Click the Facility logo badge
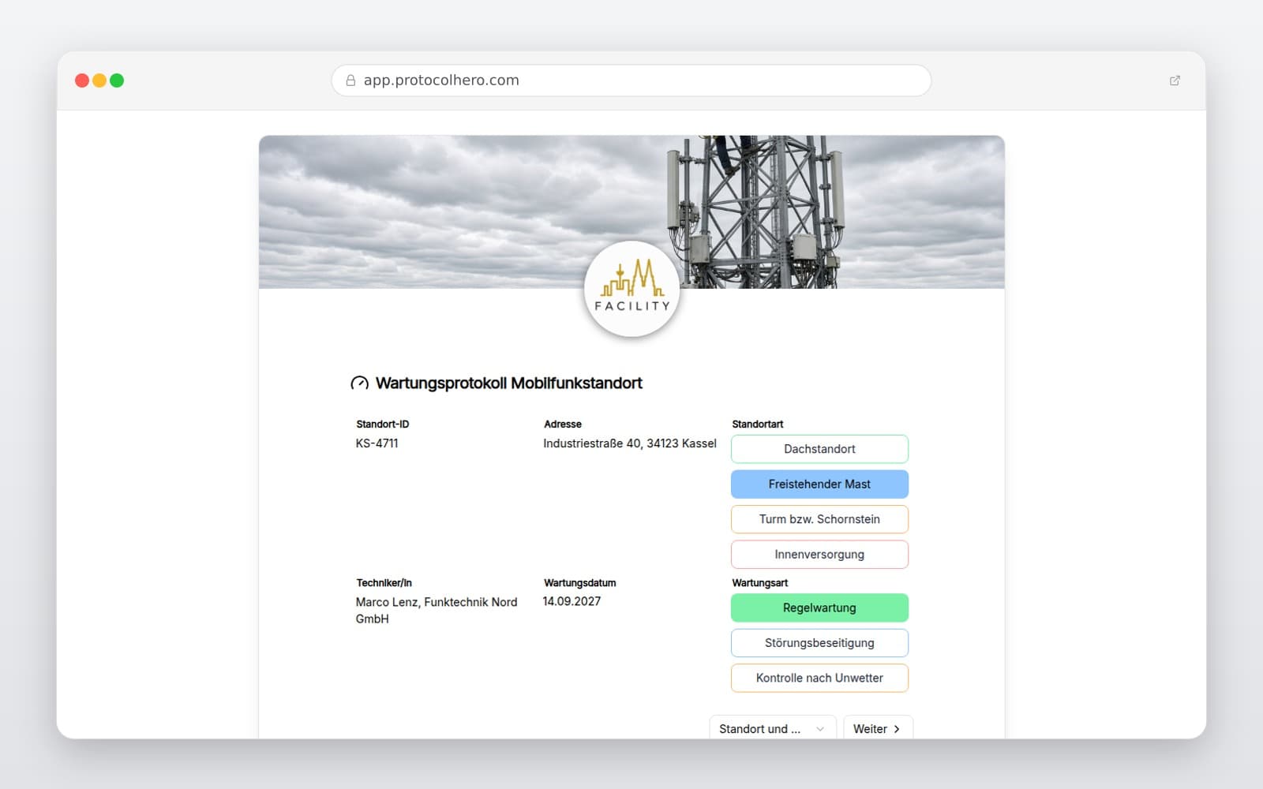1263x789 pixels. pos(631,289)
